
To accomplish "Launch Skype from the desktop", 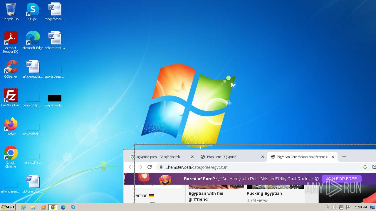I will [x=33, y=12].
